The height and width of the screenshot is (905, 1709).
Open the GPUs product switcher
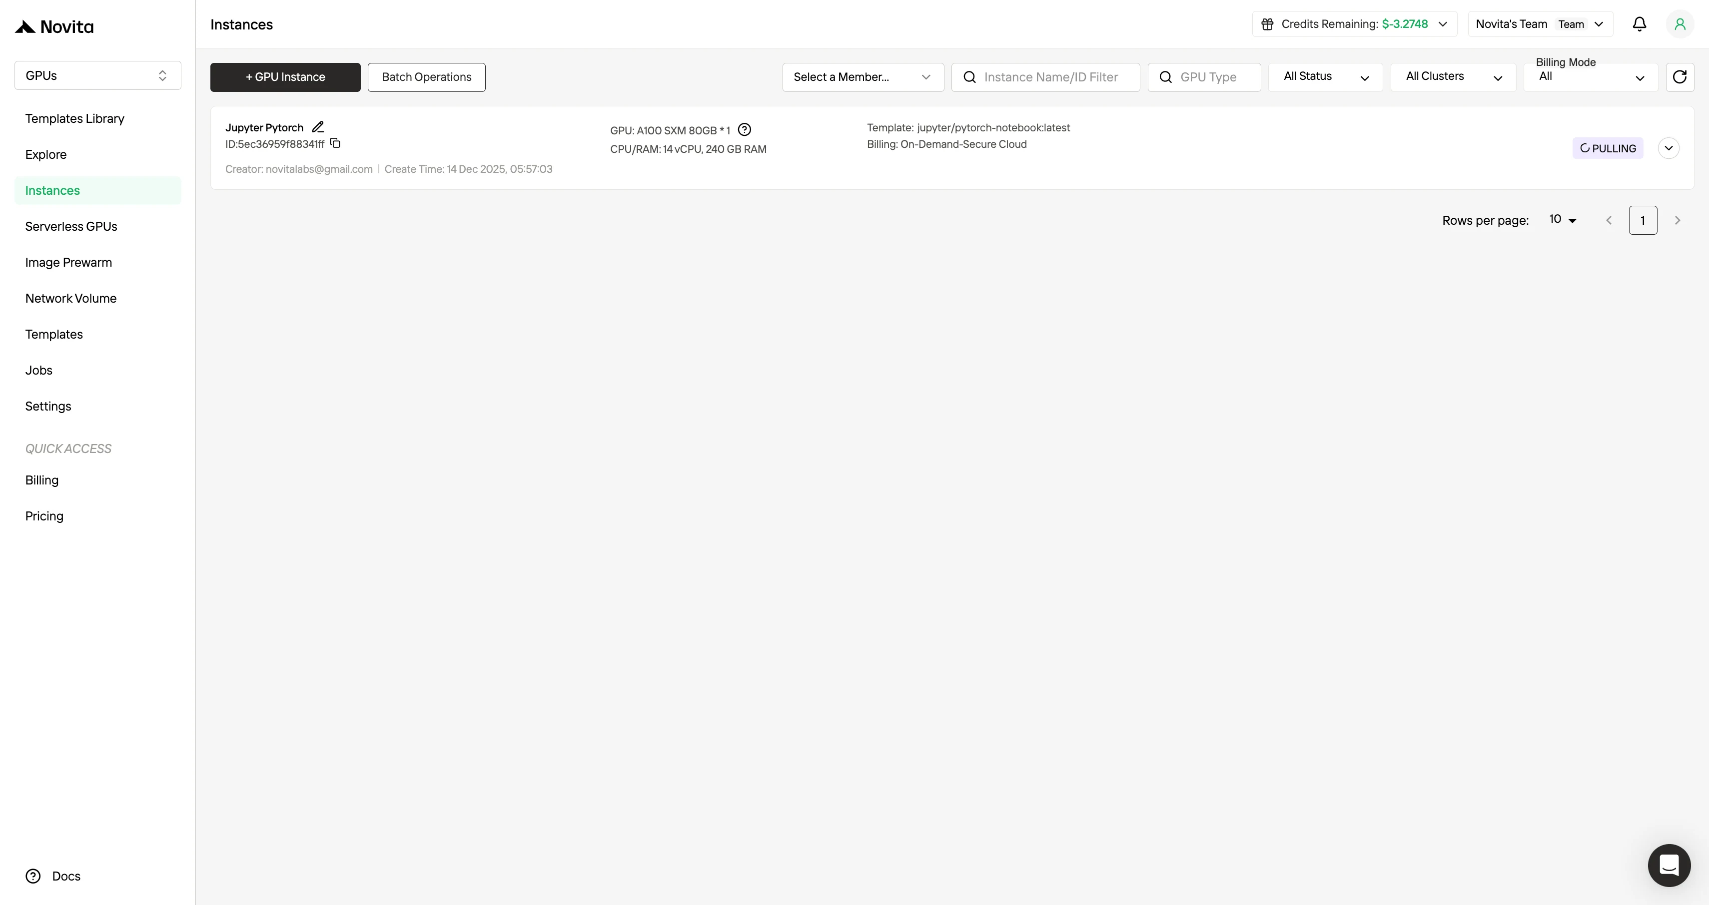tap(97, 75)
